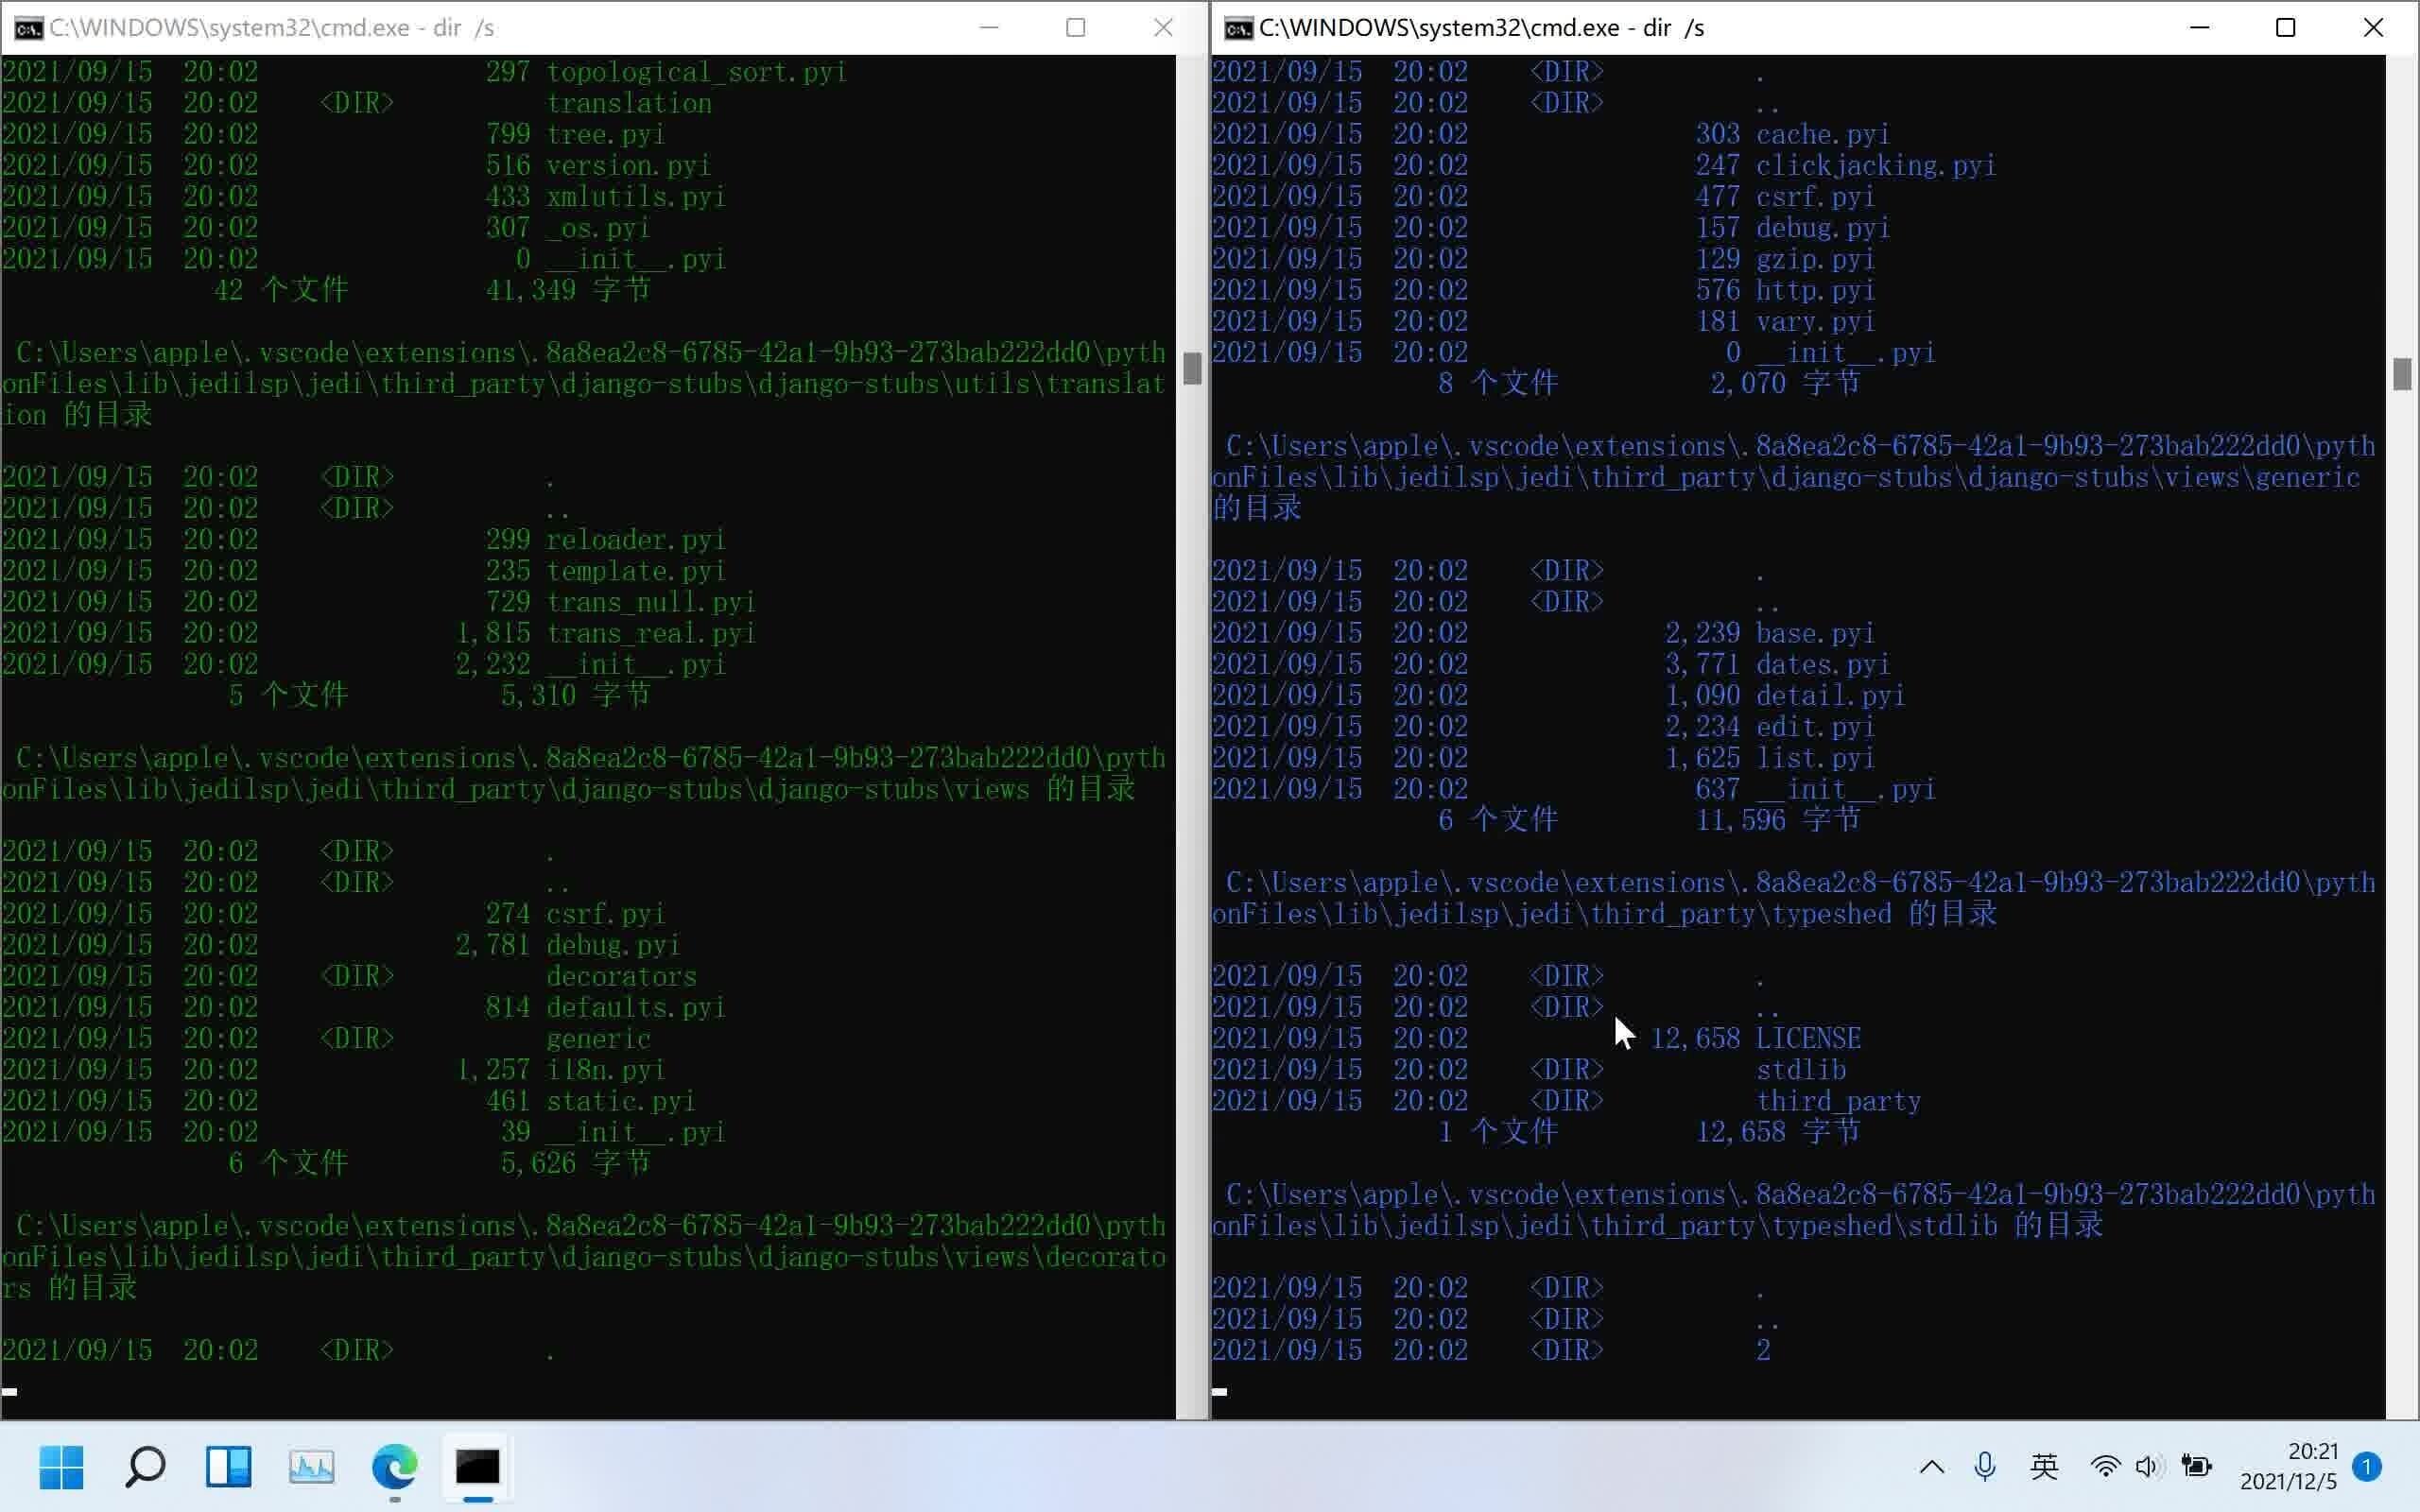Click the left window scrollbar thumb
Screen dimensions: 2420x1512
point(1192,368)
